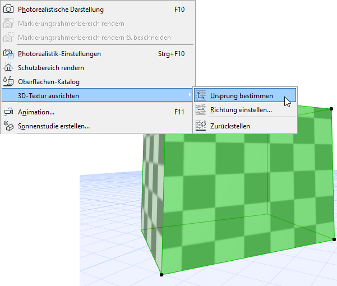Click the Photorealistik-Einstellungen camera settings icon
The image size is (337, 286).
point(8,53)
